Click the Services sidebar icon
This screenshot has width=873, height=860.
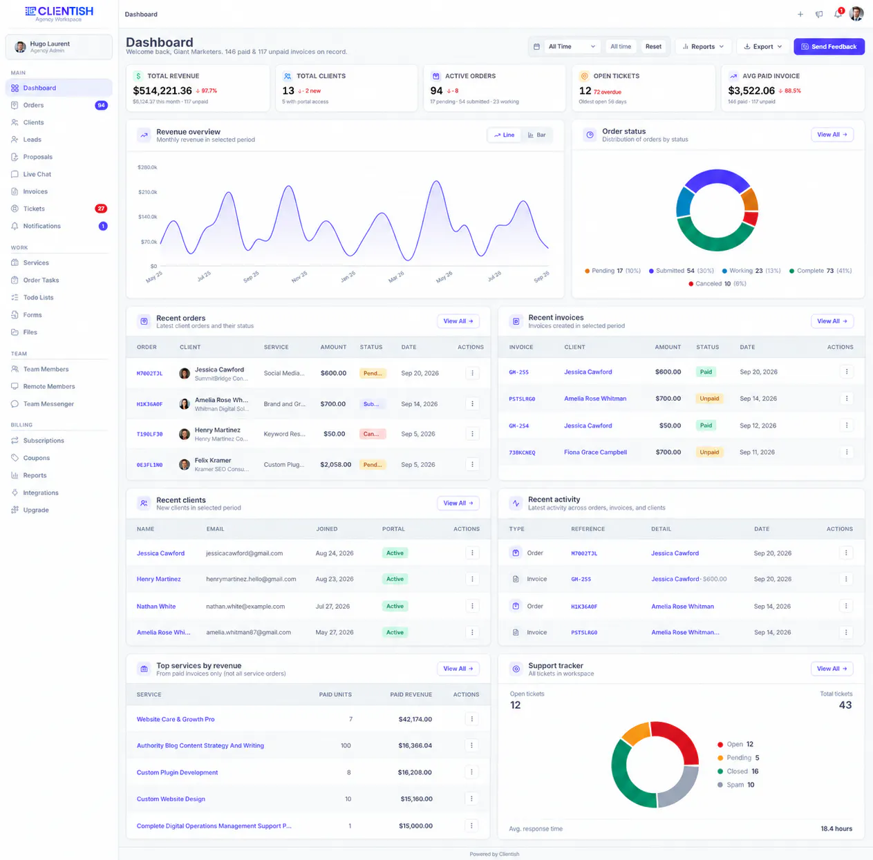coord(15,262)
